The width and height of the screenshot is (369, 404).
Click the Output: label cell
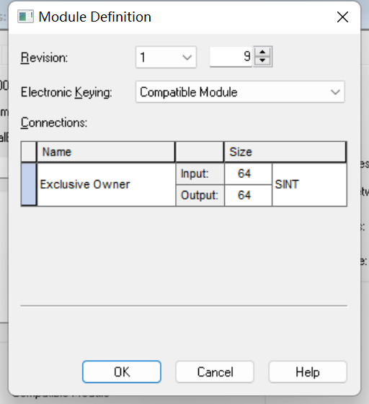pyautogui.click(x=200, y=195)
